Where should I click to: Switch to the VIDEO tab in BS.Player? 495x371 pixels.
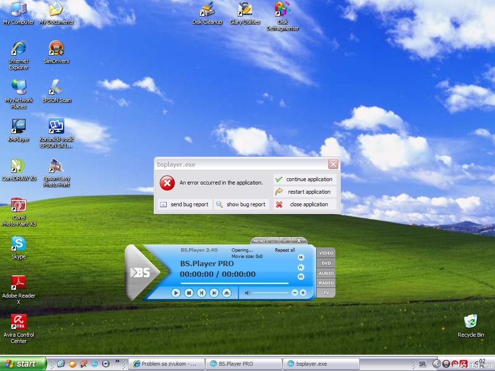tap(326, 253)
